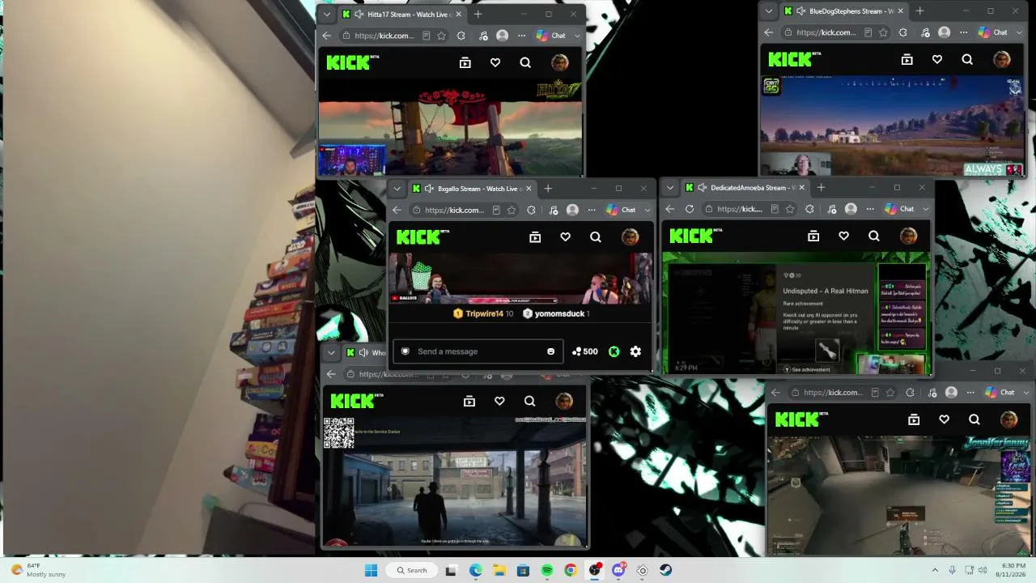Screen dimensions: 1036x583
Task: Open the browser menu dots in Bxgallo window
Action: [592, 210]
